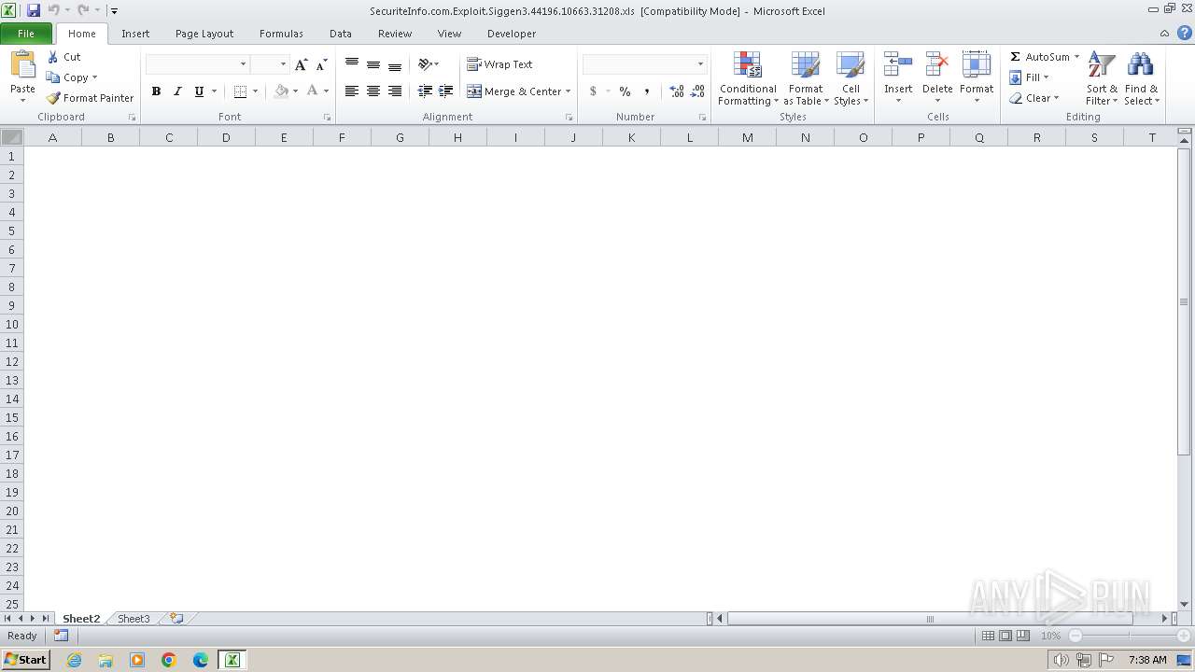Open the font size dropdown
Viewport: 1195px width, 672px height.
click(x=282, y=64)
